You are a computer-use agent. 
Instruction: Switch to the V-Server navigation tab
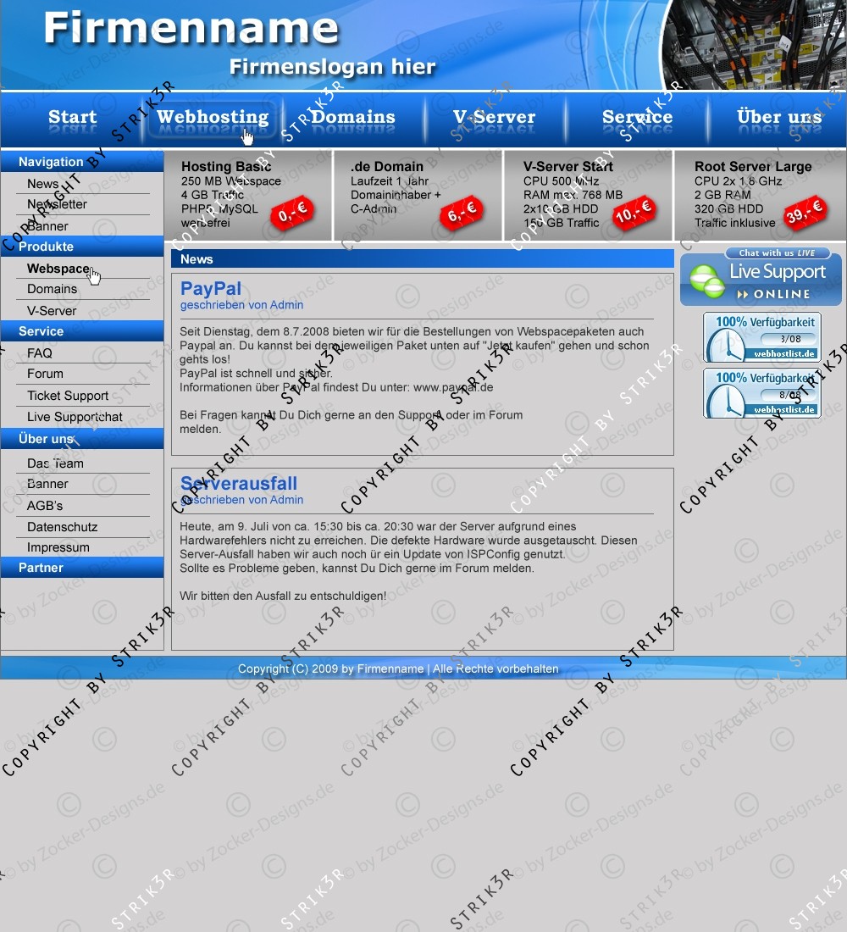pos(494,118)
